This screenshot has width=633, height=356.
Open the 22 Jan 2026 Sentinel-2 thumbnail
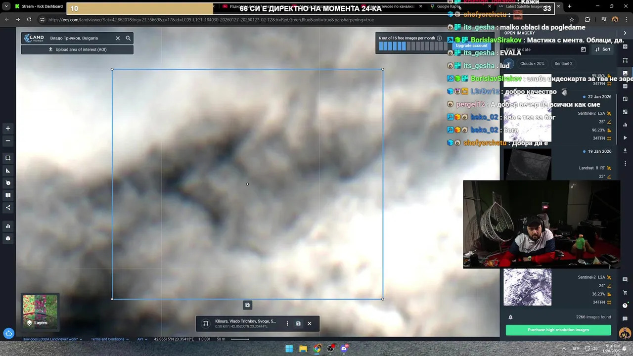[527, 118]
